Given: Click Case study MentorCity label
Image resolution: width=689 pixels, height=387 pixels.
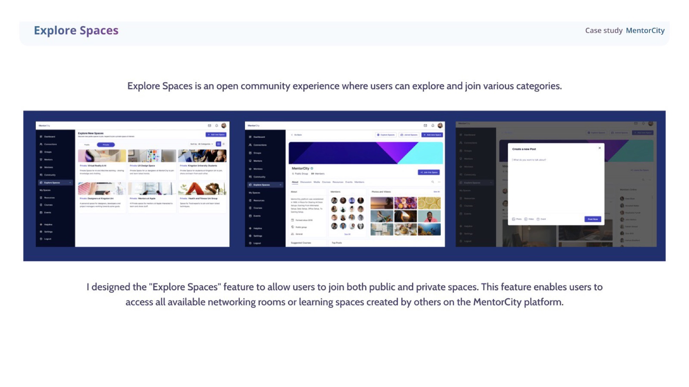Looking at the screenshot, I should [x=625, y=31].
